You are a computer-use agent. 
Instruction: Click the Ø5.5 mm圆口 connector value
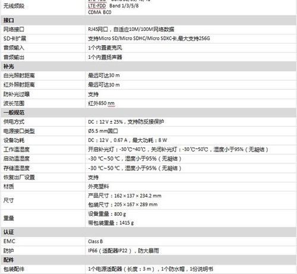coord(103,131)
